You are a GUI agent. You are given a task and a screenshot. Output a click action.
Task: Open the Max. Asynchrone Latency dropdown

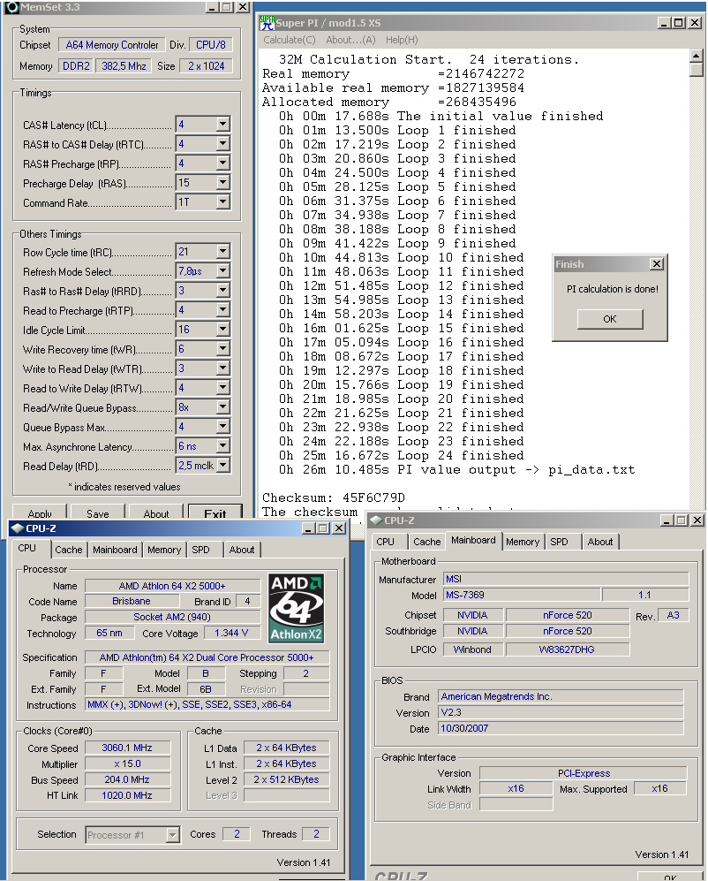tap(222, 445)
